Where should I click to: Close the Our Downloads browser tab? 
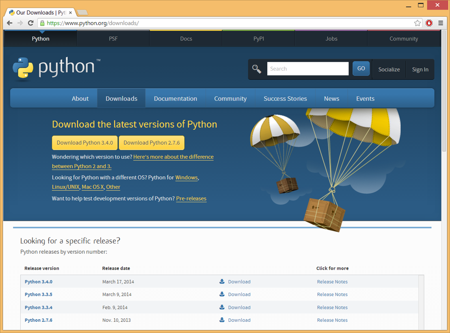click(70, 13)
